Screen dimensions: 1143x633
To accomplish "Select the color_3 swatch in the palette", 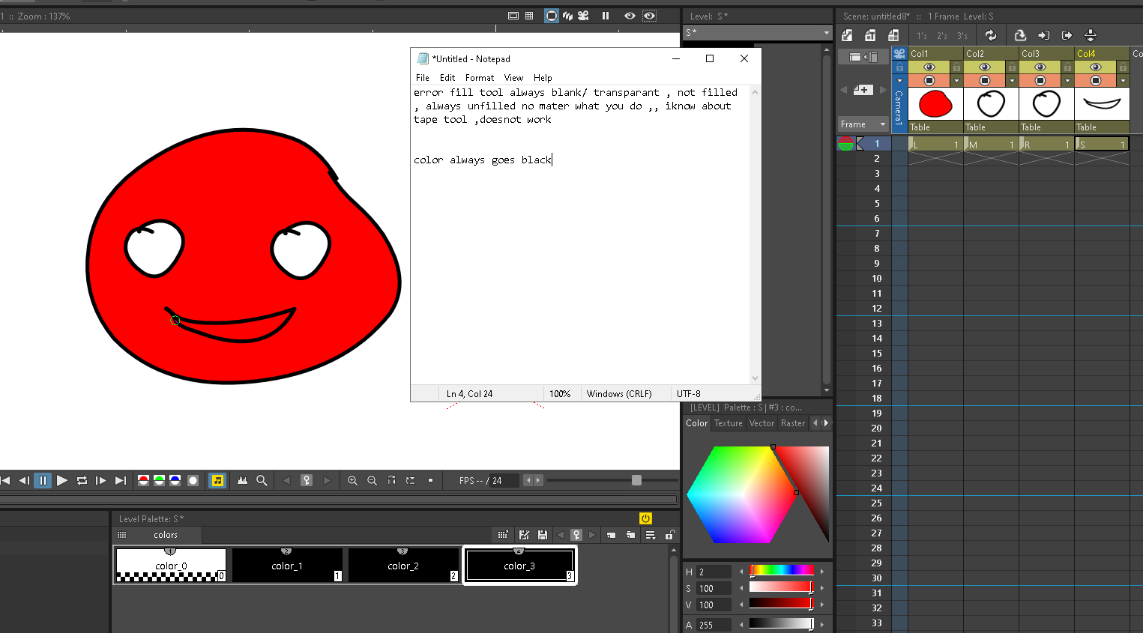I will (x=519, y=565).
